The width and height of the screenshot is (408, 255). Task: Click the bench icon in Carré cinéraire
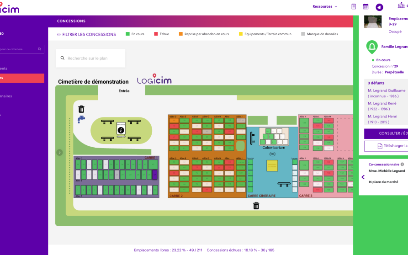tap(284, 184)
